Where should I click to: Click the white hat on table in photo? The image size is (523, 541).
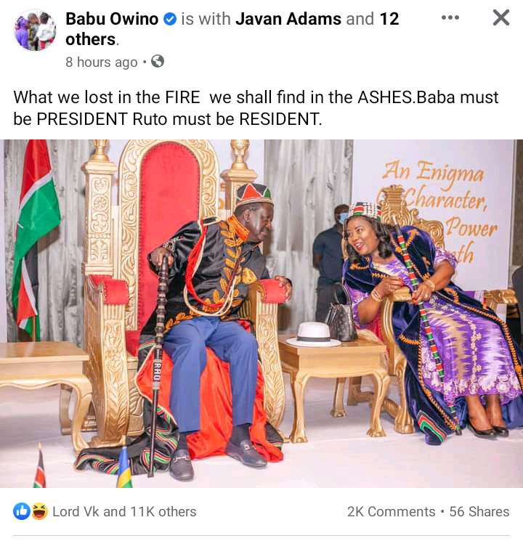click(x=313, y=334)
